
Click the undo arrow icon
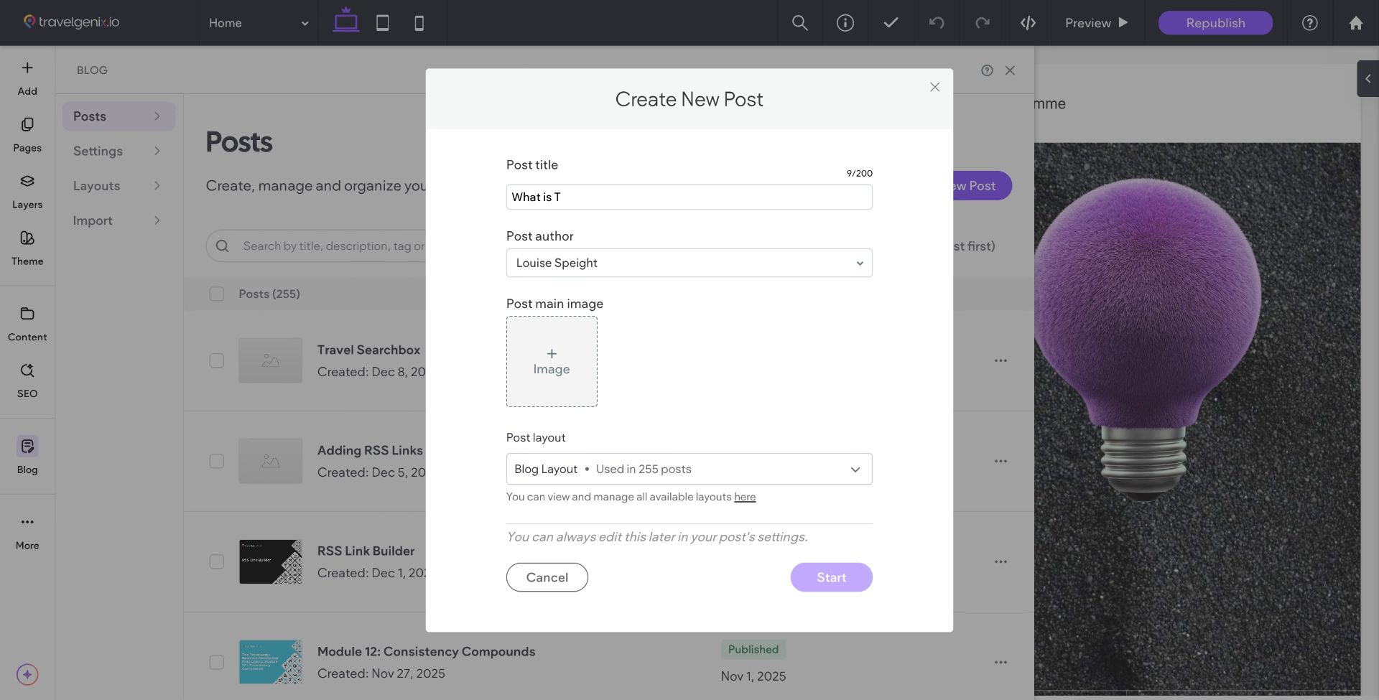(x=937, y=23)
